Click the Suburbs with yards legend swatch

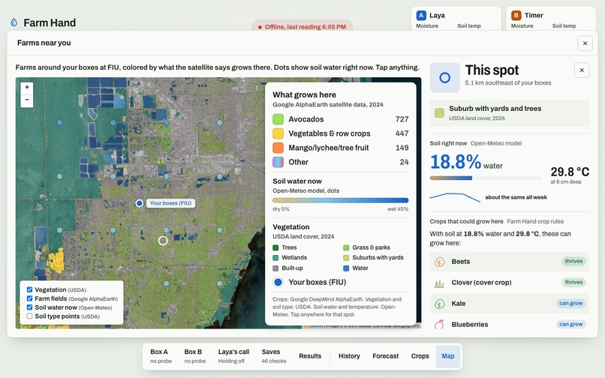(x=346, y=258)
